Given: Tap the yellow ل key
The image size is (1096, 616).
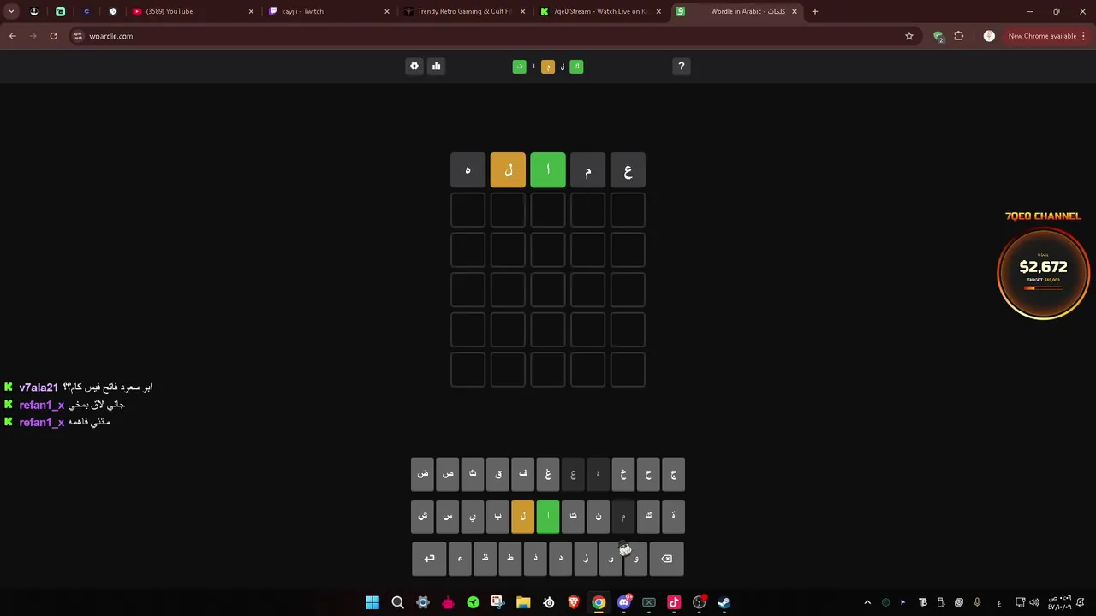Looking at the screenshot, I should 523,516.
